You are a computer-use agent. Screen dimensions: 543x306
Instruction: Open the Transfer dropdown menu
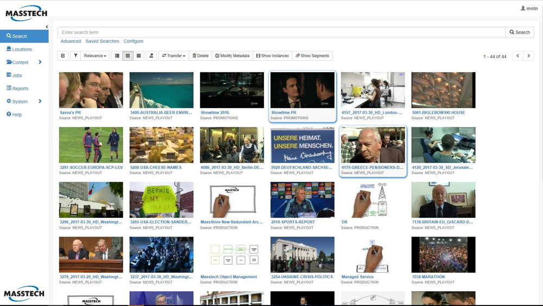tap(174, 56)
